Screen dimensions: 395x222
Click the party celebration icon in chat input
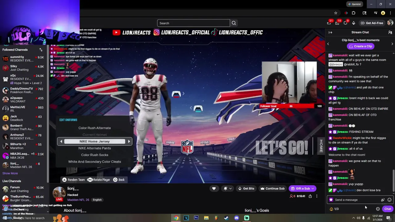(383, 200)
